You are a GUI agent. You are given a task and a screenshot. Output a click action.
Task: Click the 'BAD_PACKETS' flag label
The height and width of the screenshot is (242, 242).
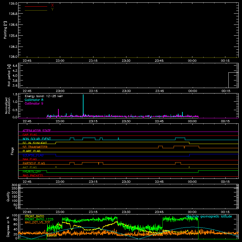tap(33, 175)
